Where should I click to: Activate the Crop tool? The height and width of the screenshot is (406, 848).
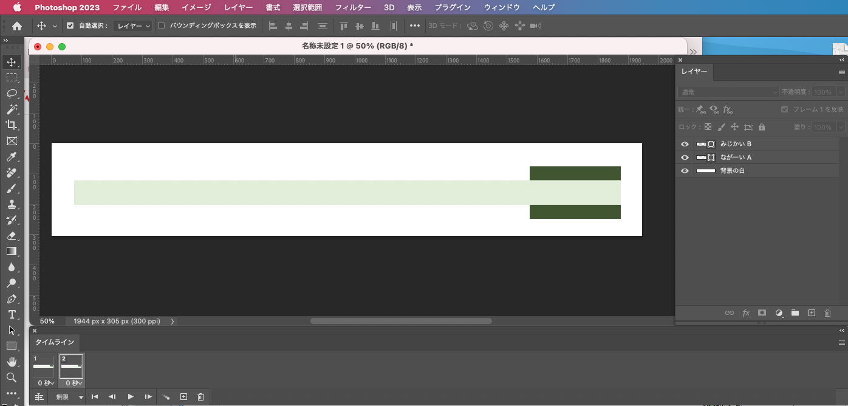[x=12, y=125]
